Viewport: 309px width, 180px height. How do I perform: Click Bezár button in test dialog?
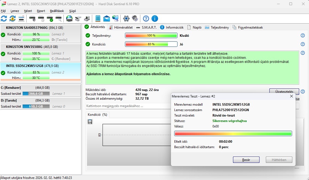(246, 160)
